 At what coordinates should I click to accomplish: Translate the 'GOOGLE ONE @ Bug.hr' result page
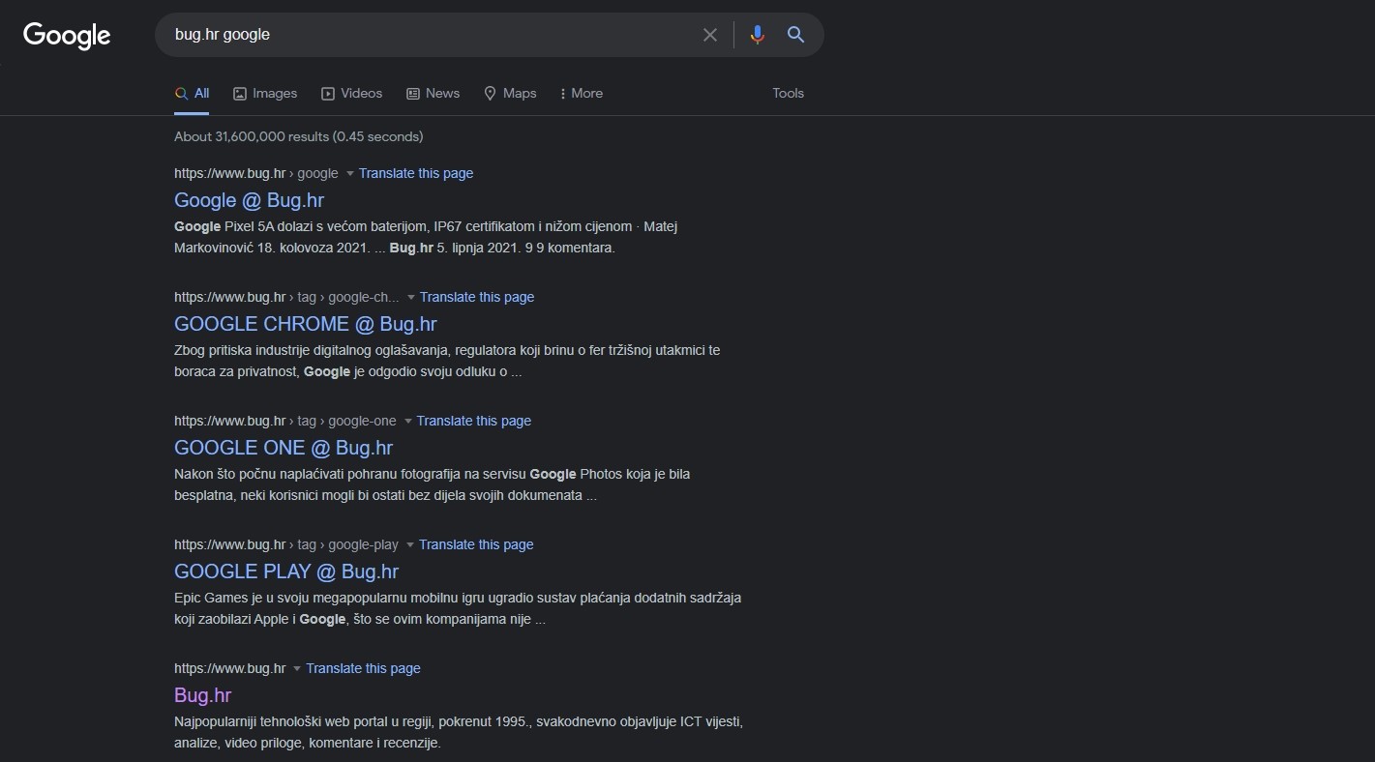coord(474,422)
